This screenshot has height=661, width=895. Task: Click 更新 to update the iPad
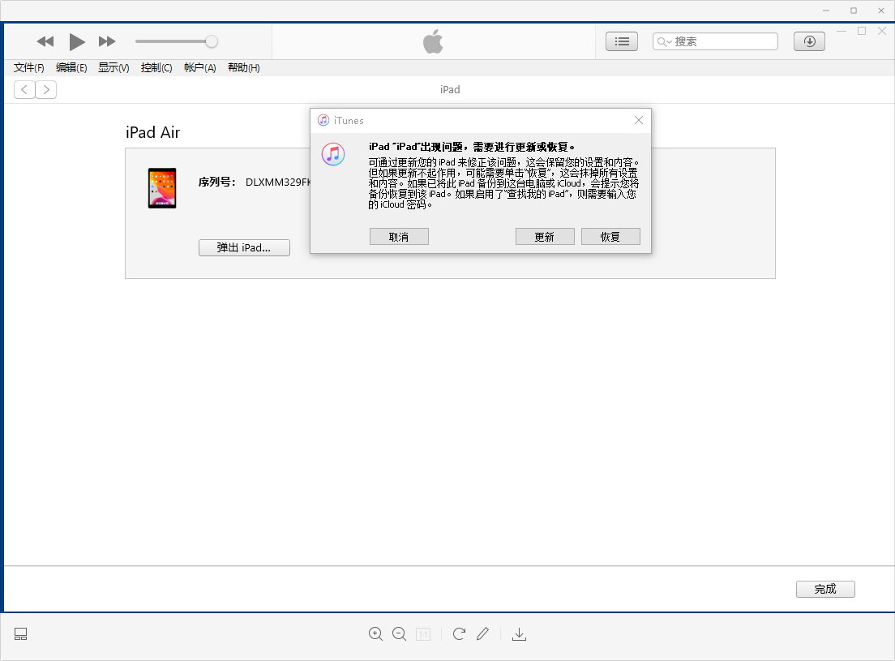click(545, 237)
